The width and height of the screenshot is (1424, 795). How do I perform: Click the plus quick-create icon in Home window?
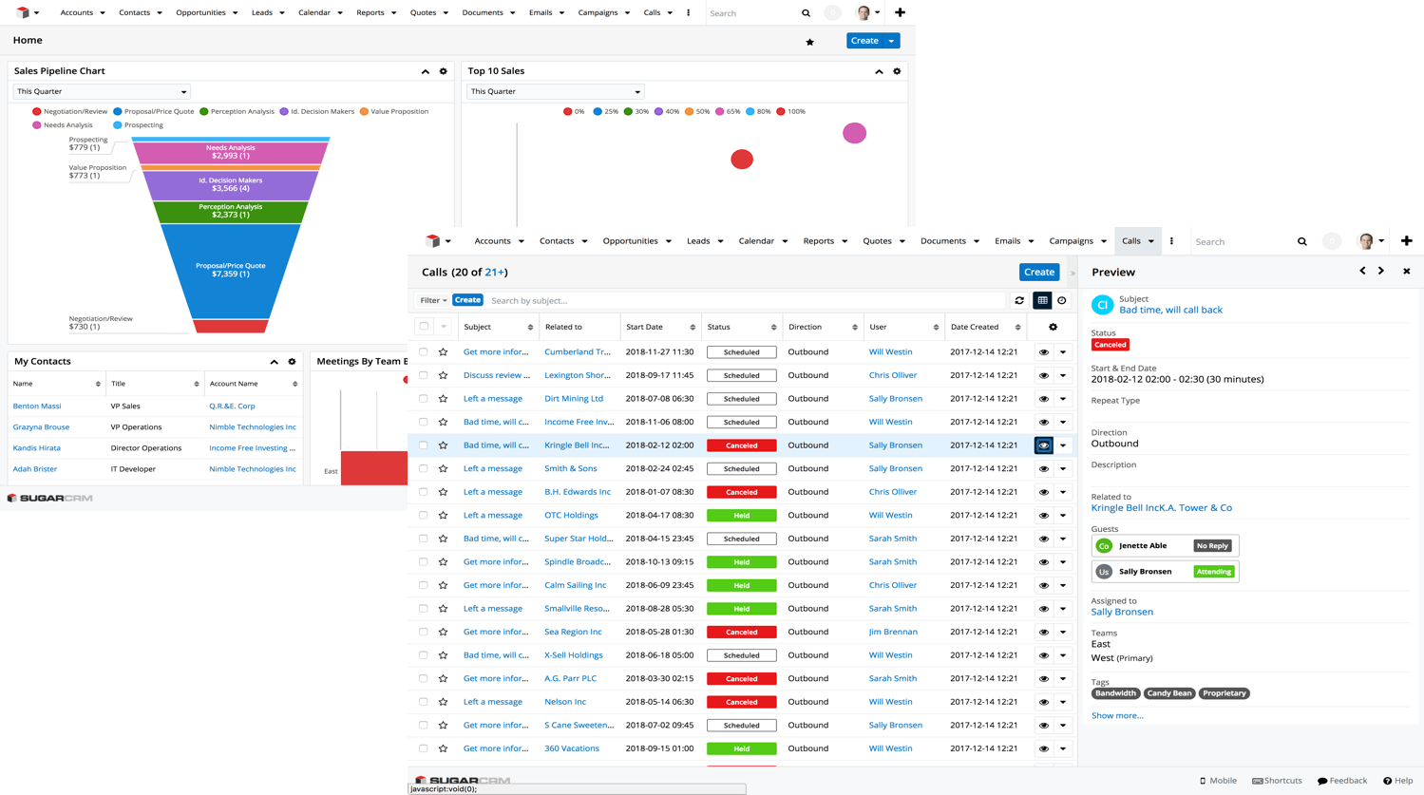click(900, 12)
